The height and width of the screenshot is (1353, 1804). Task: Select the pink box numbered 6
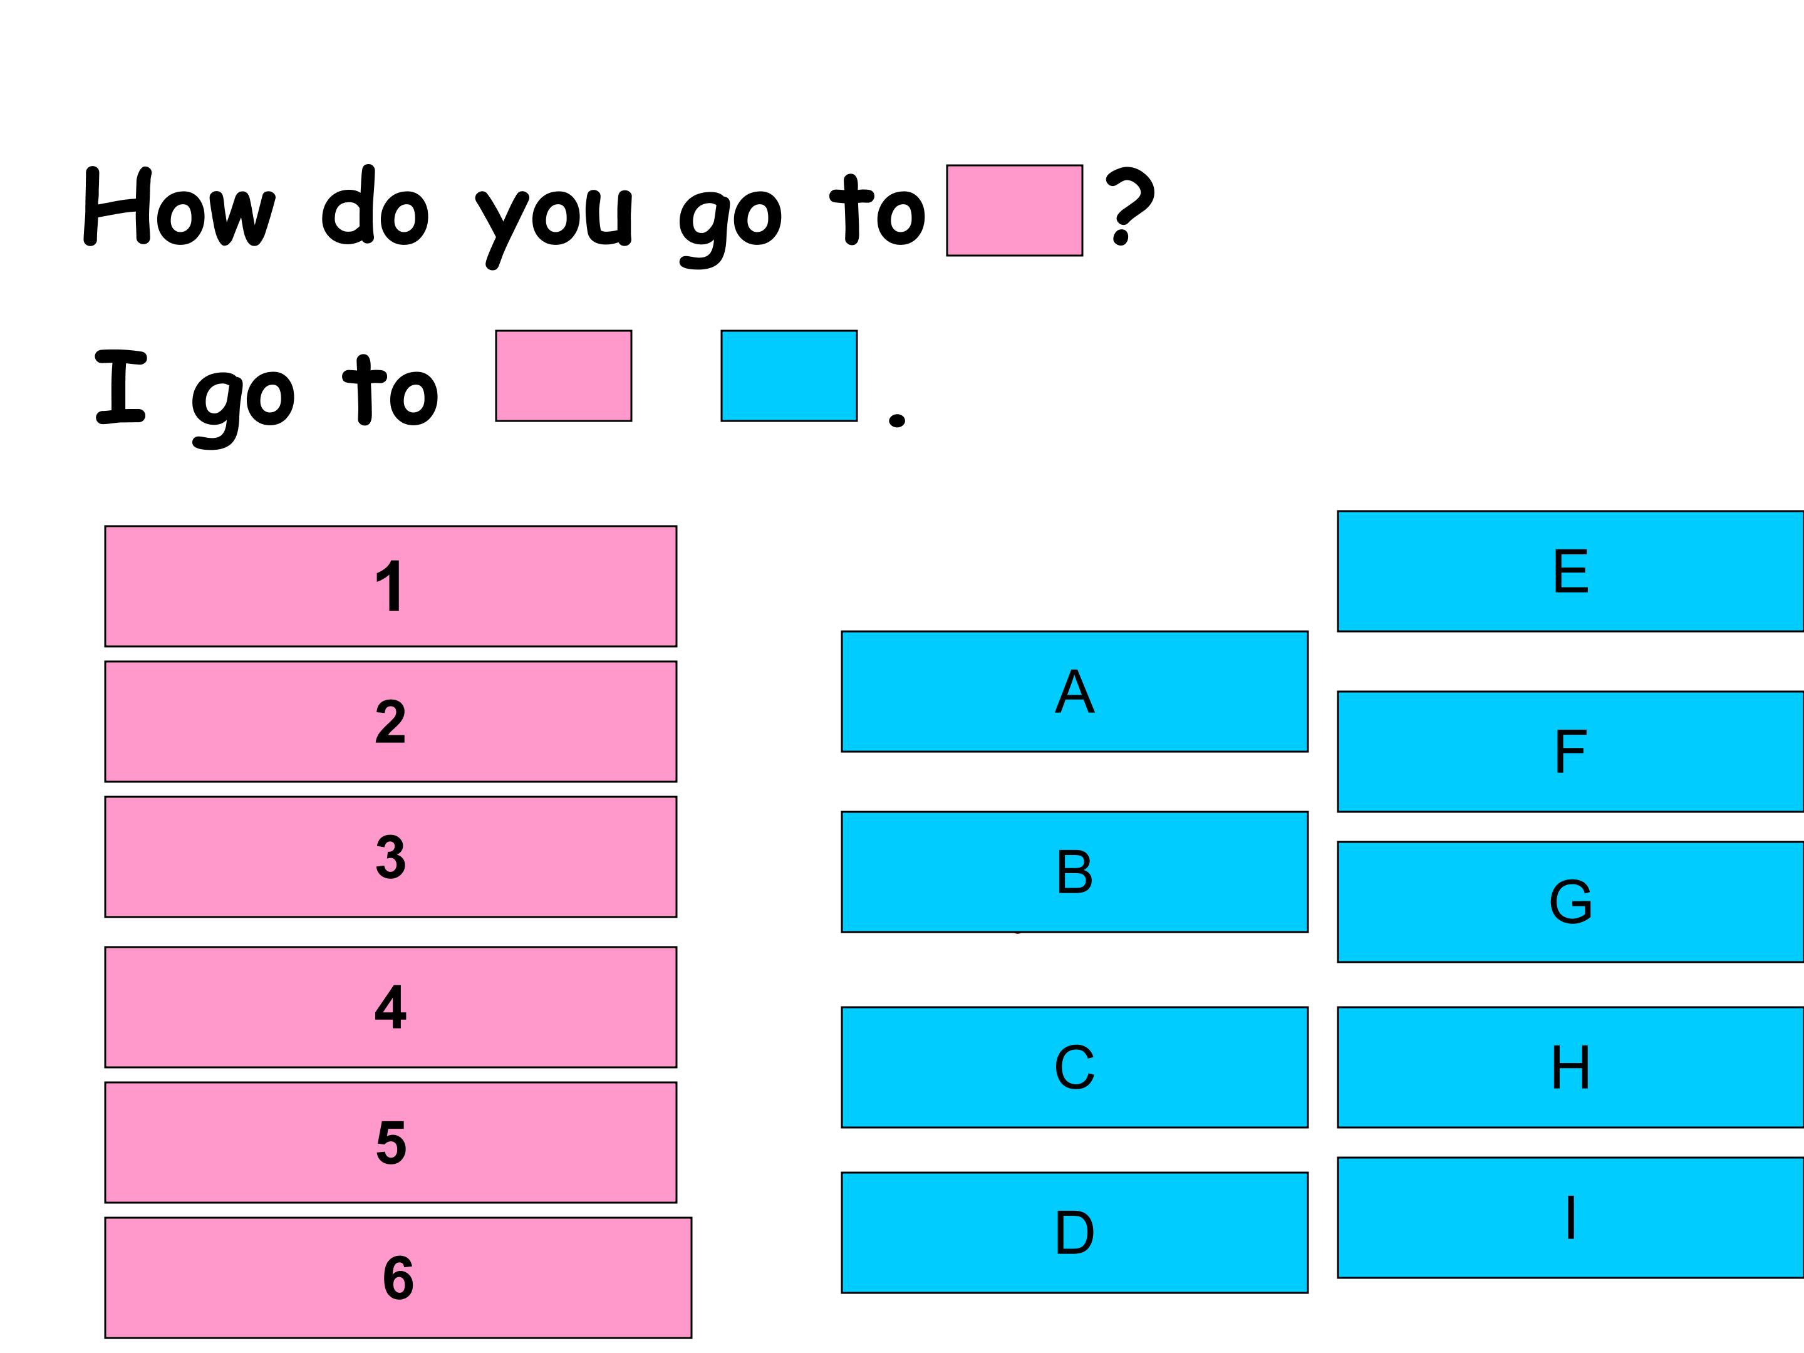[x=398, y=1277]
